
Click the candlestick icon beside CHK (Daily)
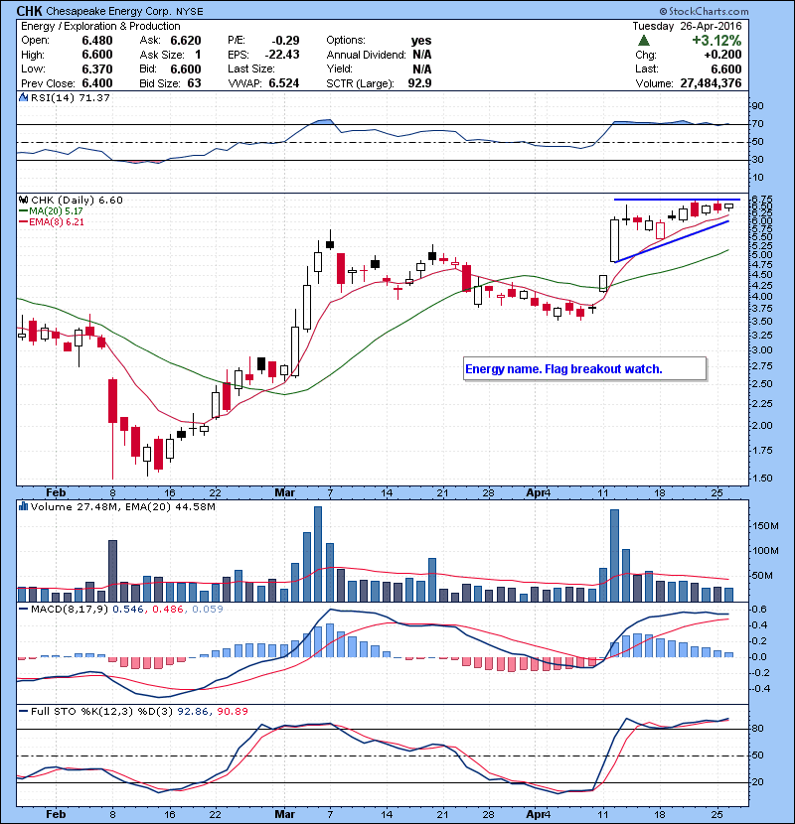click(24, 200)
